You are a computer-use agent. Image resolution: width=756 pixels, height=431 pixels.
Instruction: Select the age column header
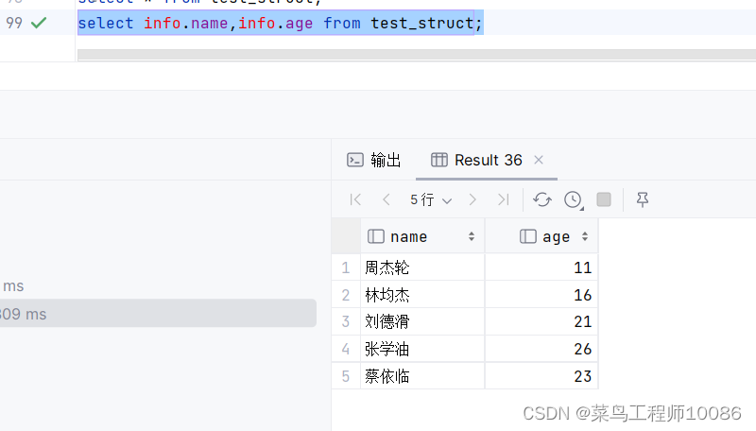tap(541, 236)
